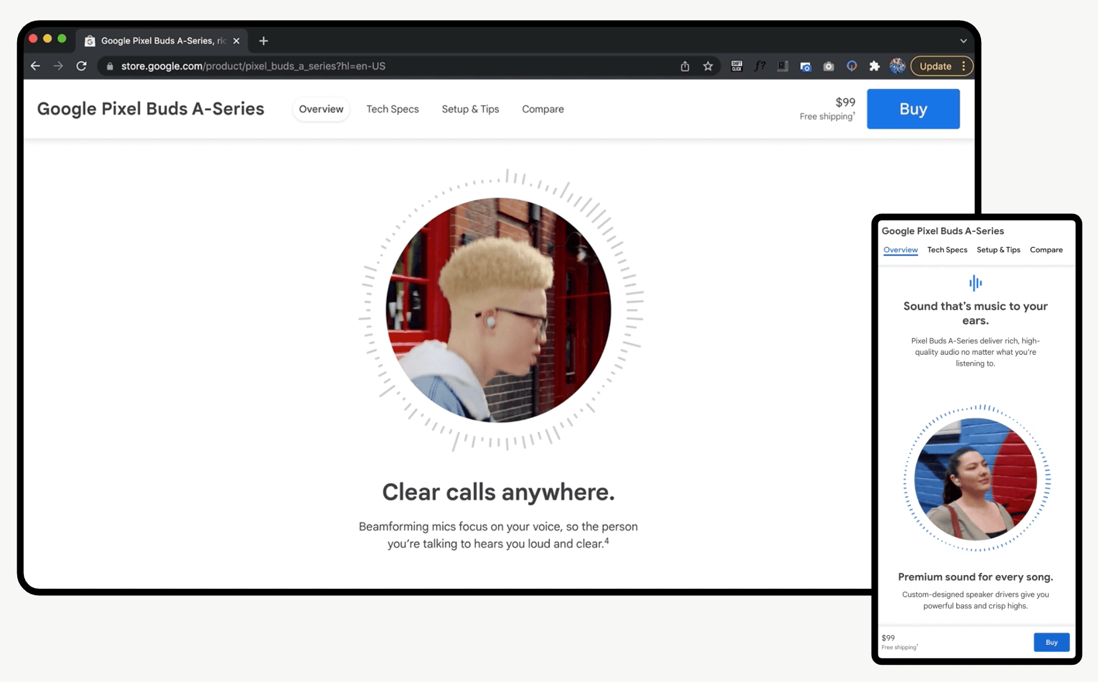Expand the tab search chevron
The width and height of the screenshot is (1098, 682).
click(963, 41)
